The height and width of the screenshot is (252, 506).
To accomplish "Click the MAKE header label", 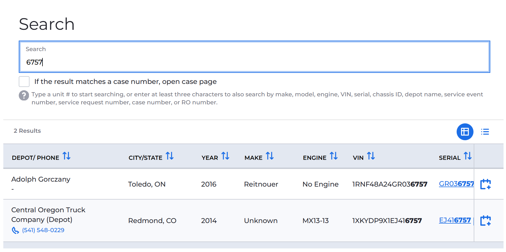I will (253, 158).
